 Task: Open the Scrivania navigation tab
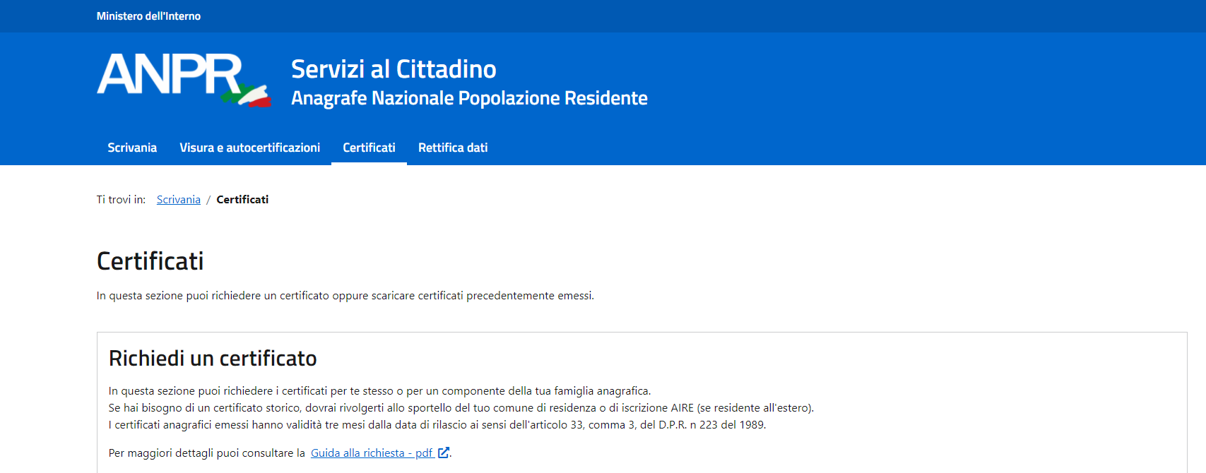pos(132,148)
